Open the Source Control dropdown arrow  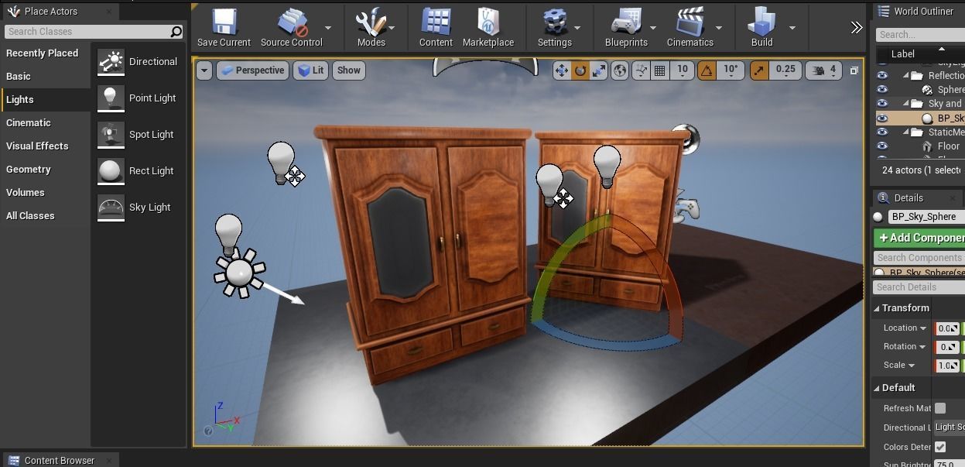pyautogui.click(x=328, y=28)
